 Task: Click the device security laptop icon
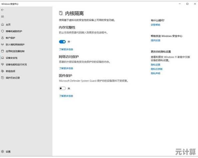tap(3, 58)
